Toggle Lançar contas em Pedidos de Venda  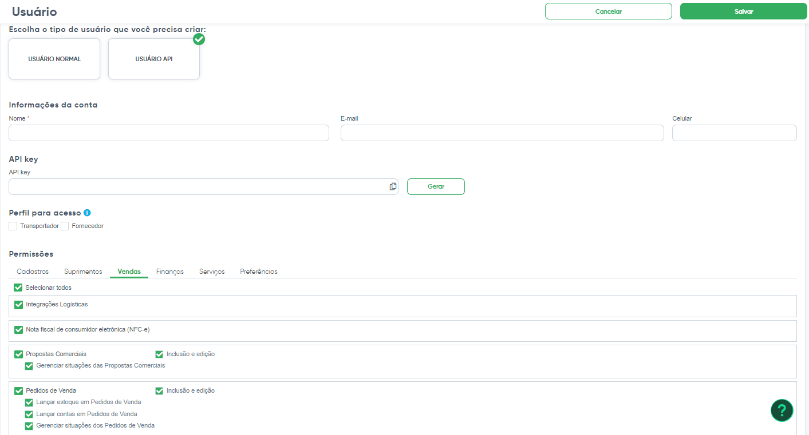[x=29, y=414]
